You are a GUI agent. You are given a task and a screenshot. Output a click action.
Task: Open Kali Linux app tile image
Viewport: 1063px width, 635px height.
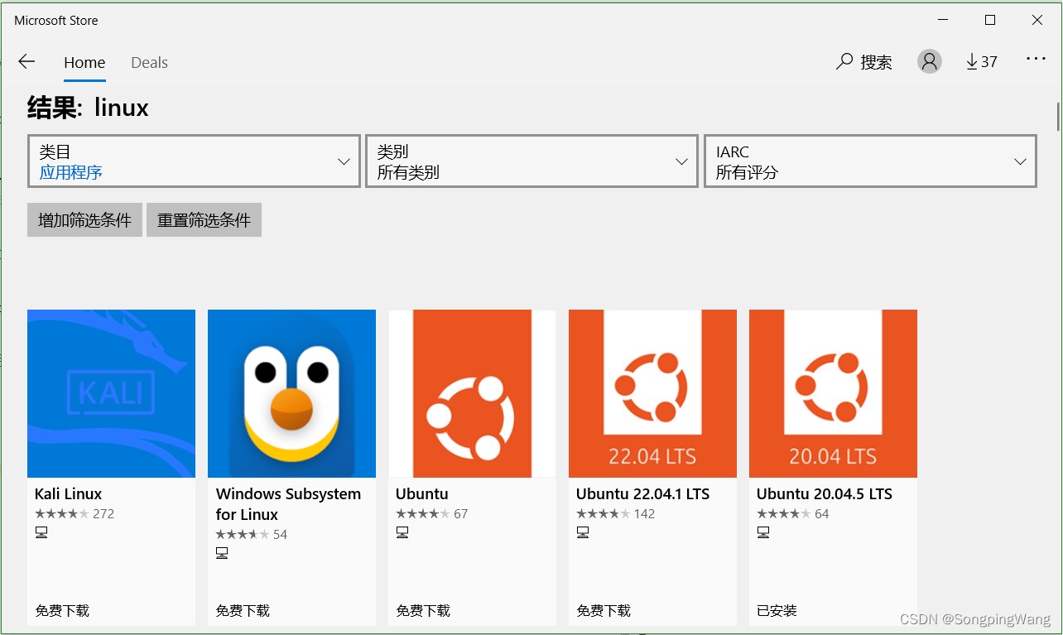[x=111, y=393]
